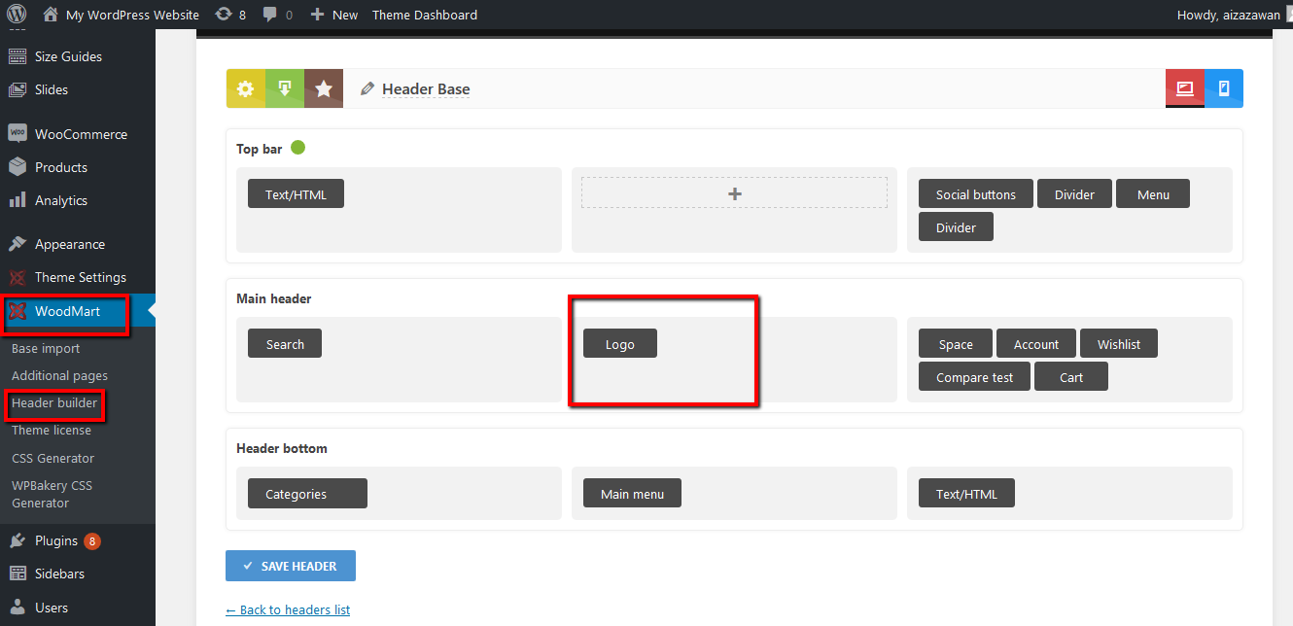Open the updates icon showing 8
This screenshot has height=626, width=1293.
coord(224,15)
